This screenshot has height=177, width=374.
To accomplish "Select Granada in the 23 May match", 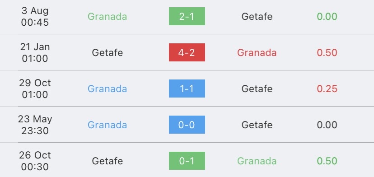I will coord(107,125).
